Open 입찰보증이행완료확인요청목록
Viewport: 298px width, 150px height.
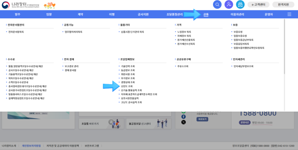coord(249,48)
